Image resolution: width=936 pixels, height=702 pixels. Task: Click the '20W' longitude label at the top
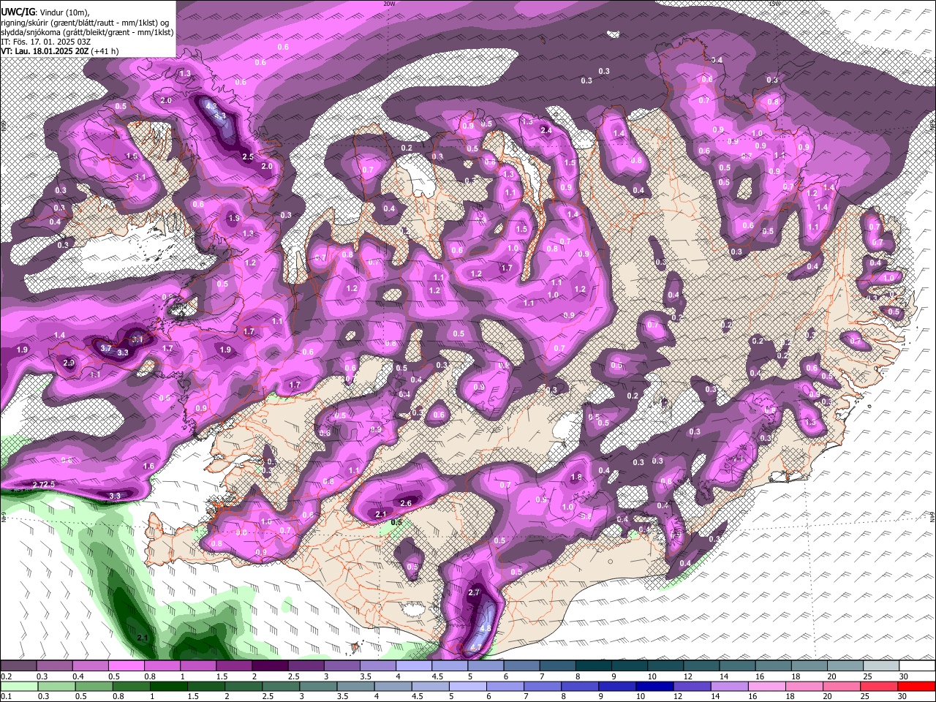tap(389, 4)
